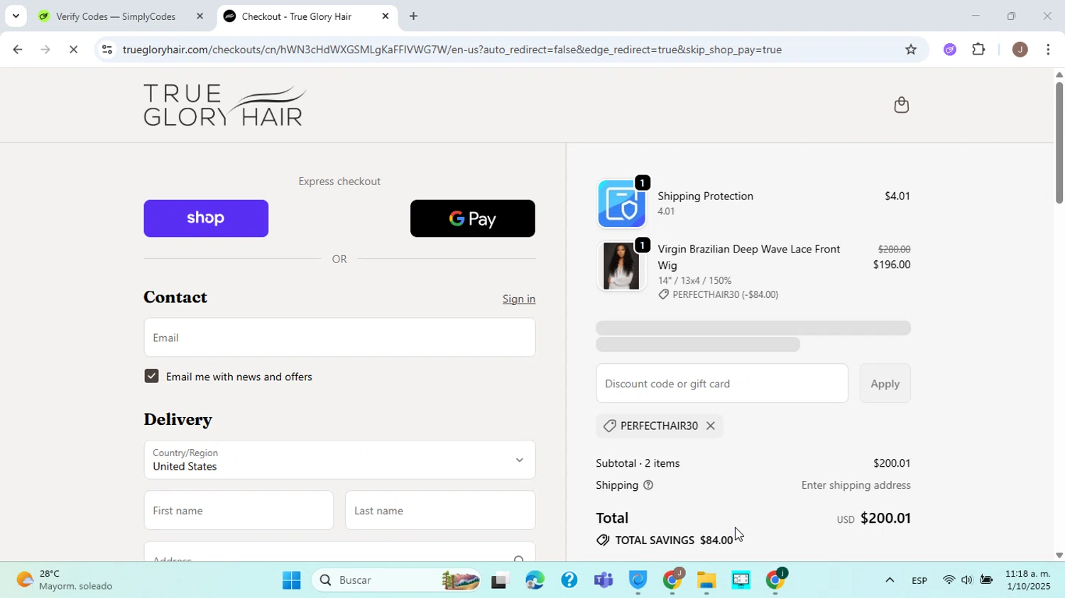Viewport: 1065px width, 598px height.
Task: Click the True Glory Hair logo
Action: (x=225, y=105)
